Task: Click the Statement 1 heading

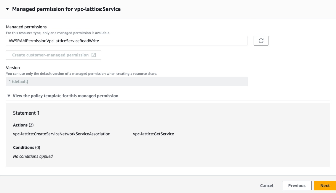Action: point(26,113)
